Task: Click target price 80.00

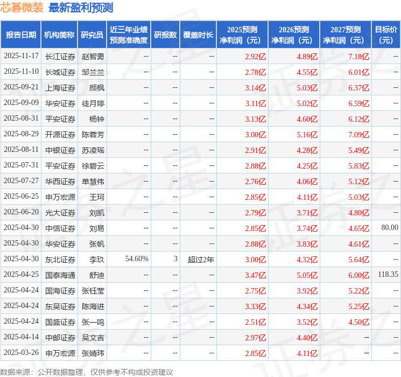Action: click(390, 227)
